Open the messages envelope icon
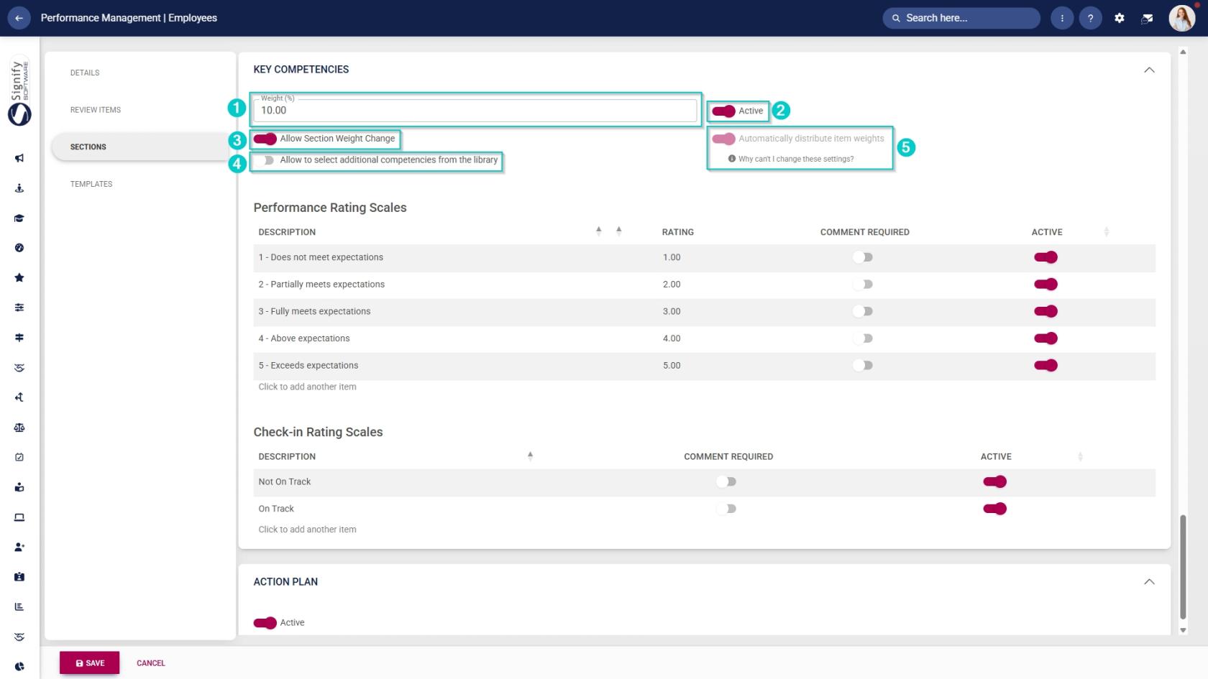Viewport: 1208px width, 679px height. click(1148, 18)
